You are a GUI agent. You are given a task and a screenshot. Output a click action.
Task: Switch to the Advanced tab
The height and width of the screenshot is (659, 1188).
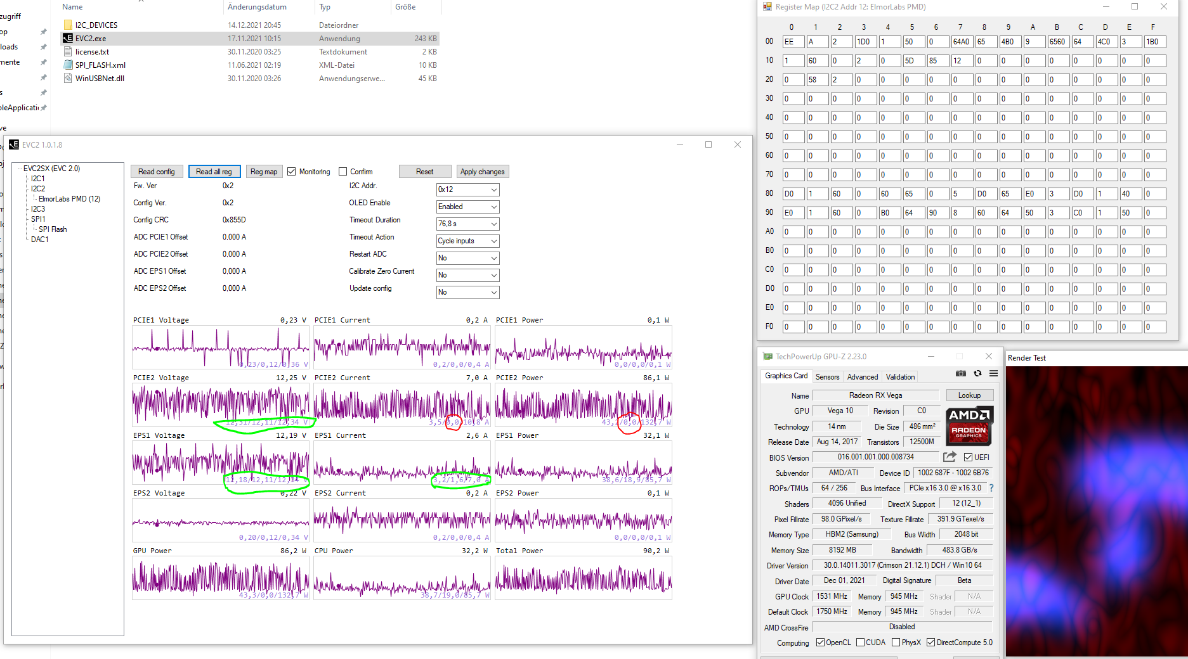[863, 376]
